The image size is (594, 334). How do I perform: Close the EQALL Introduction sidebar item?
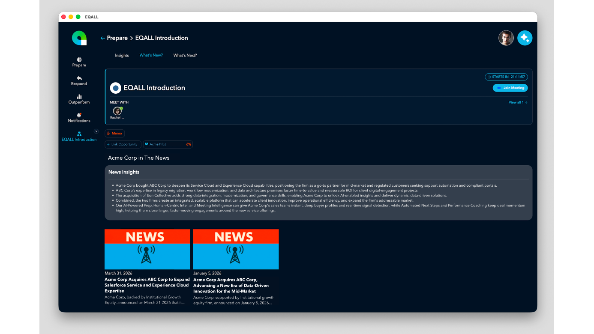tap(96, 131)
